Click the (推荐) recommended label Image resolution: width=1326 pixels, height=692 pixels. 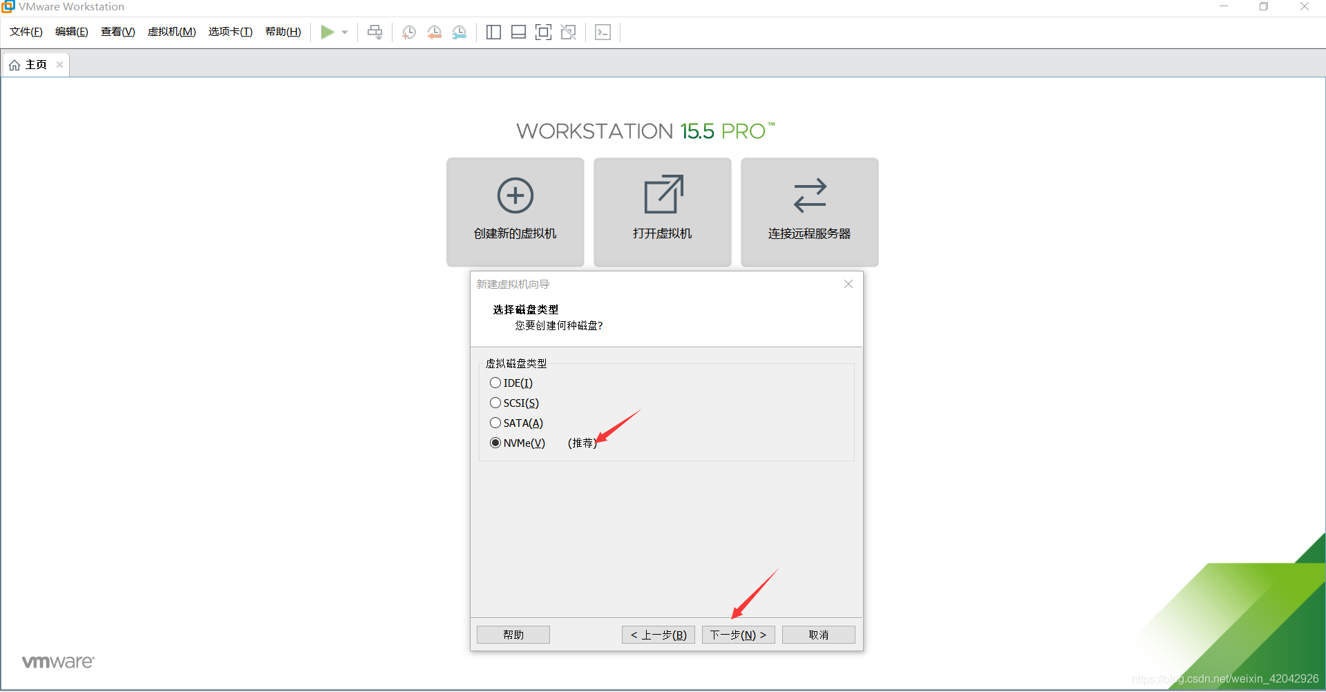(x=582, y=443)
